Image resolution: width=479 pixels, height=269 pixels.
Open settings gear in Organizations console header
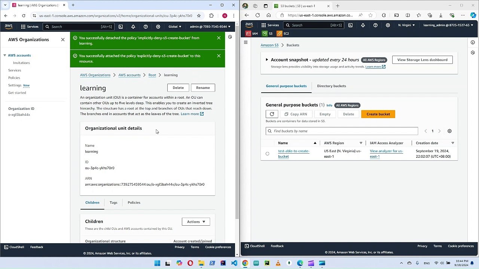pyautogui.click(x=158, y=27)
